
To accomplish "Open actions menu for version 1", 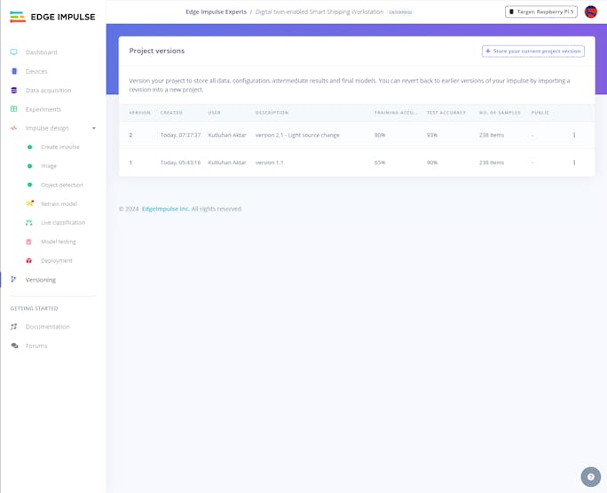I will 574,163.
